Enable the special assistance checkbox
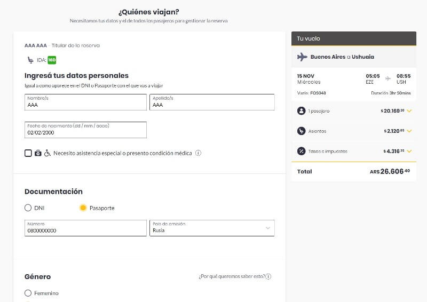 [28, 153]
